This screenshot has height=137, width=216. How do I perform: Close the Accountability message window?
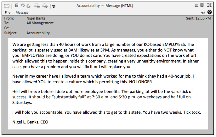coord(209,5)
